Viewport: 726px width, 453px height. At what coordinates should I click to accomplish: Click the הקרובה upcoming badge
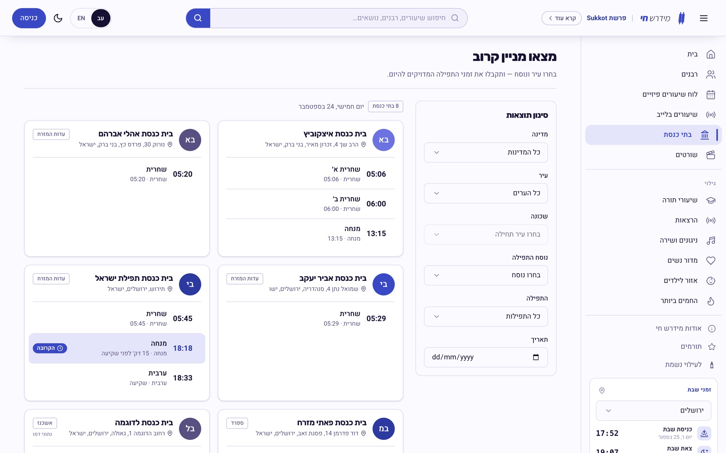(50, 348)
